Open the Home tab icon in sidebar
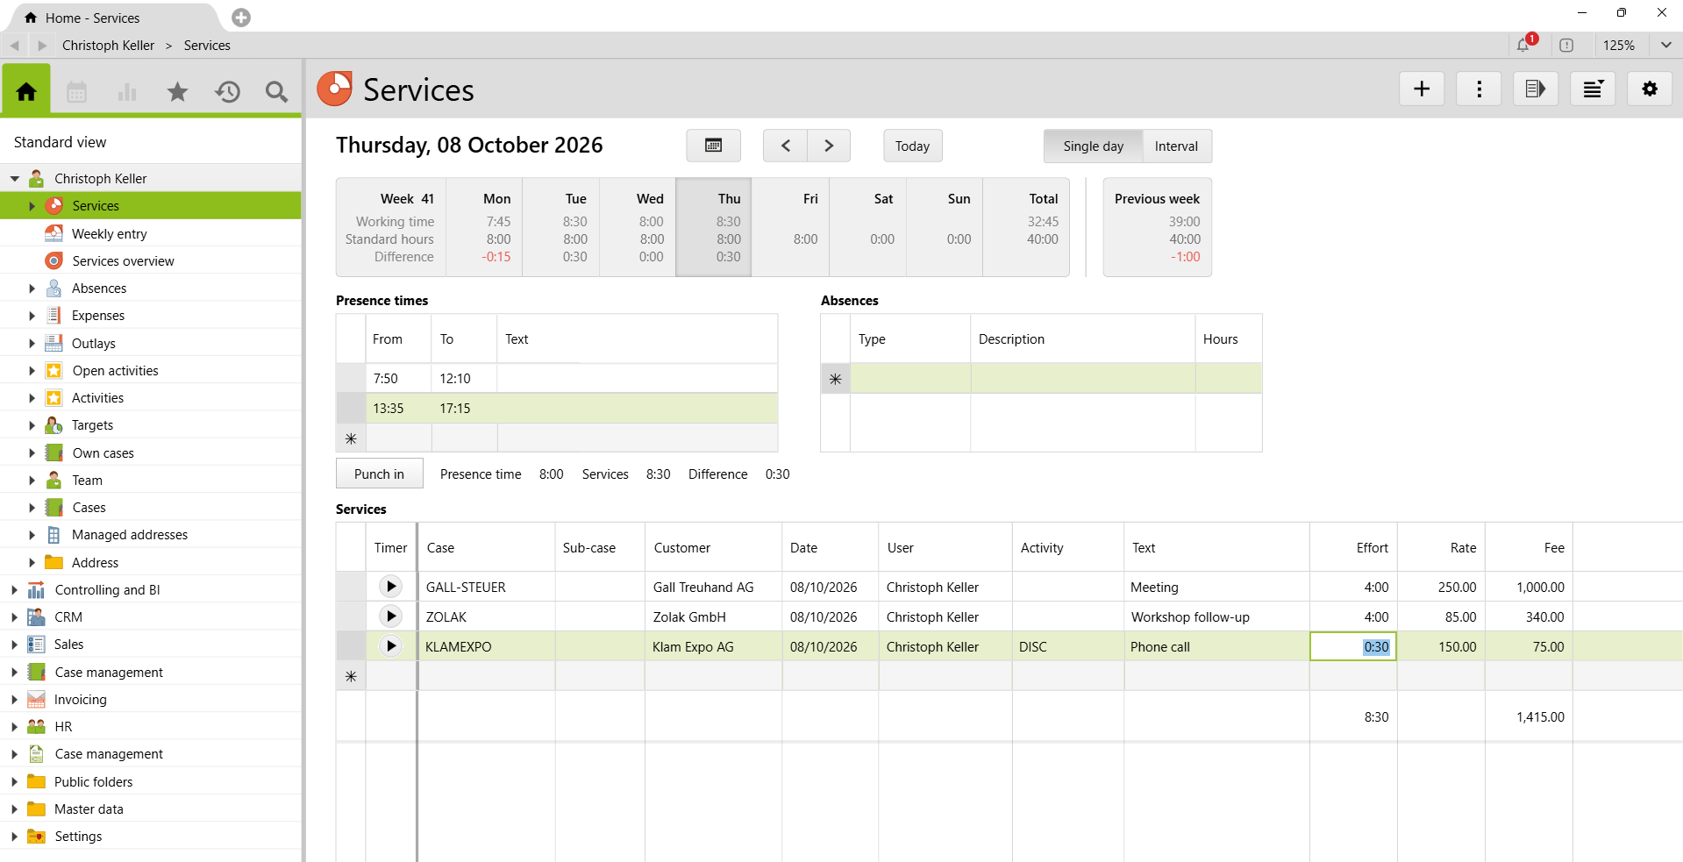The height and width of the screenshot is (862, 1683). (x=26, y=91)
